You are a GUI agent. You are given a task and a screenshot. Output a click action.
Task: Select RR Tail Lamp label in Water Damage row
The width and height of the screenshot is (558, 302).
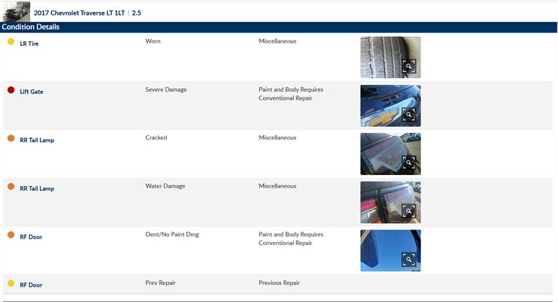(x=37, y=188)
